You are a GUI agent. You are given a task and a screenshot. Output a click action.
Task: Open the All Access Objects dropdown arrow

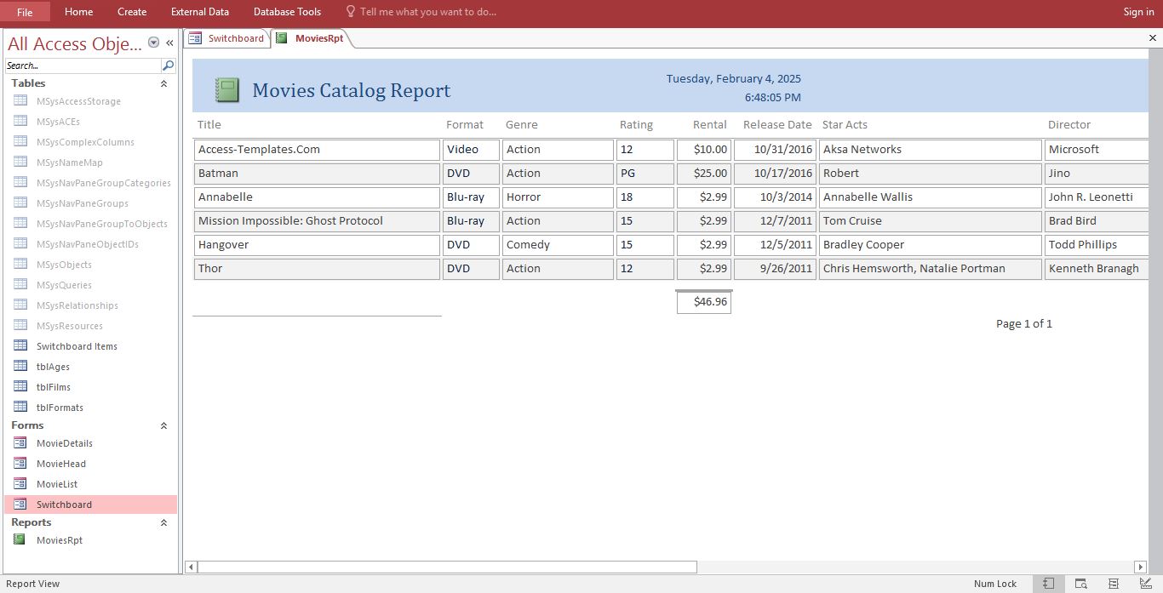pyautogui.click(x=153, y=43)
